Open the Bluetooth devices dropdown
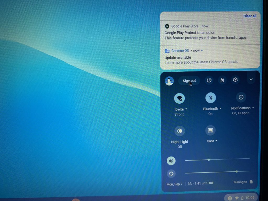Image resolution: width=268 pixels, height=201 pixels. (x=212, y=109)
